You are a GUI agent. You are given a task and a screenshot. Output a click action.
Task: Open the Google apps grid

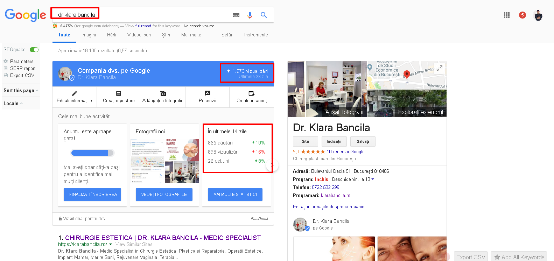pos(507,15)
